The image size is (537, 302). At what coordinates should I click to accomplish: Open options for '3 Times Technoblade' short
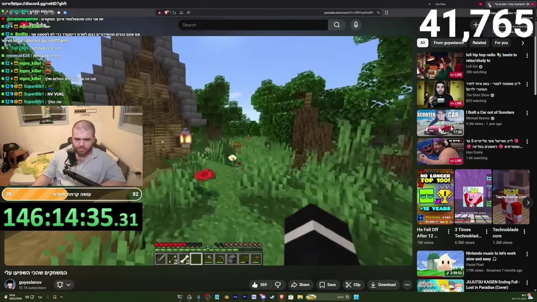[486, 231]
